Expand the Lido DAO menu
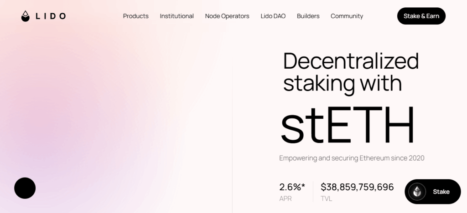 click(x=273, y=16)
